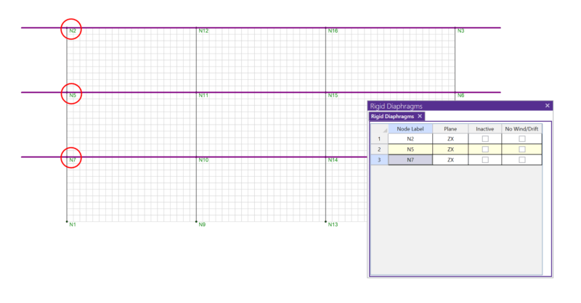
Task: Open Plane cell for row 1
Action: [450, 138]
